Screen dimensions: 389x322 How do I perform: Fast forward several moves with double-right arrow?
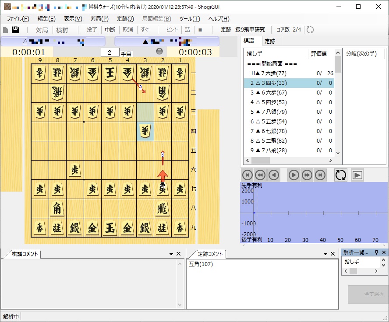(x=307, y=175)
